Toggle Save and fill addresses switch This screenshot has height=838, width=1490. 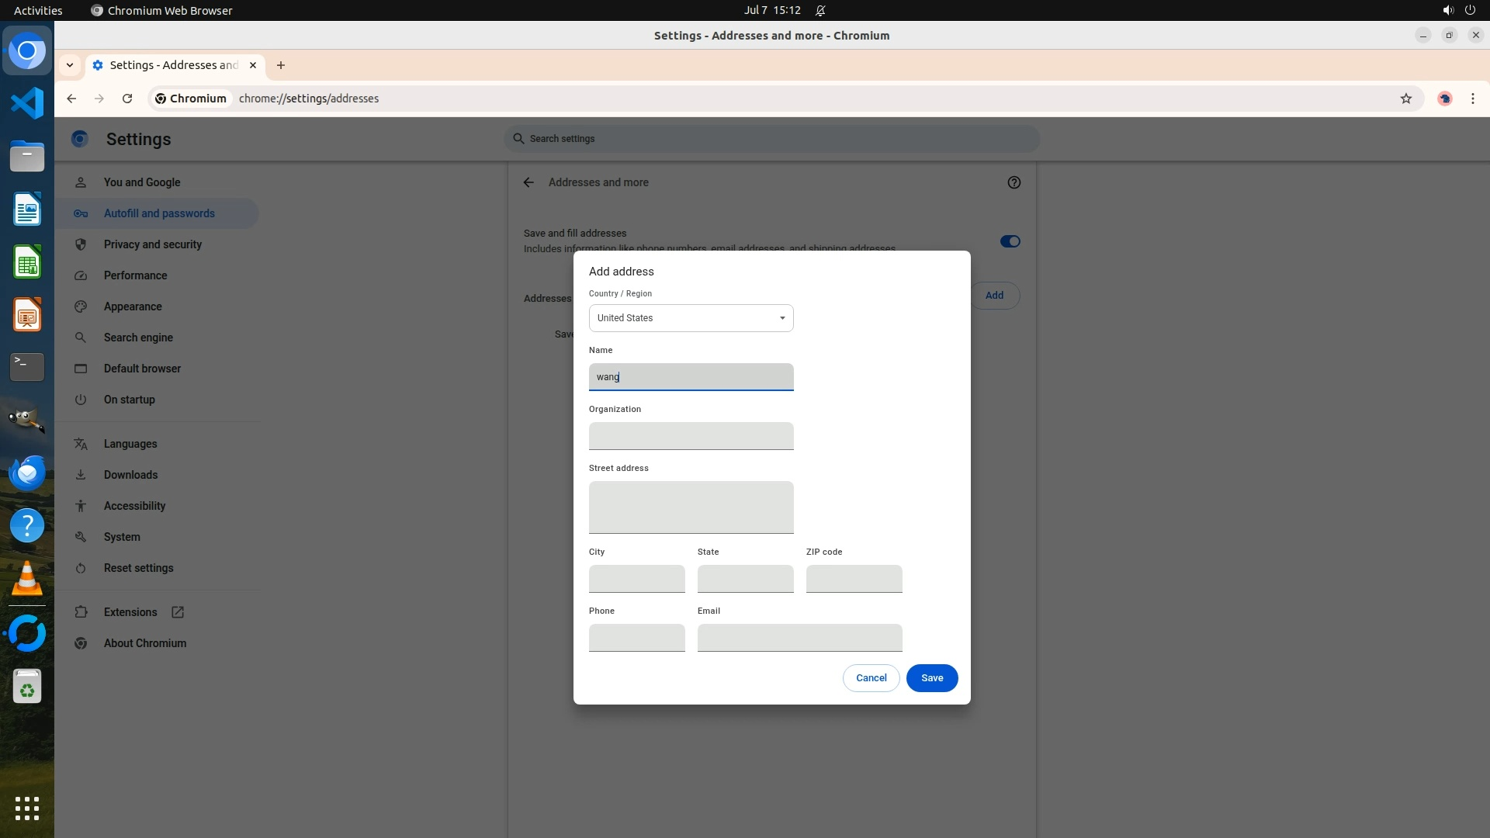click(1010, 241)
